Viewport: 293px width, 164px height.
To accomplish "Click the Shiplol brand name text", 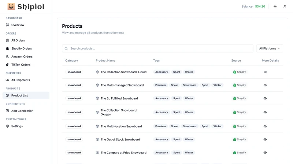I will coord(31,7).
